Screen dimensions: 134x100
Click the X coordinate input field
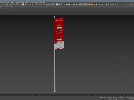104,97
